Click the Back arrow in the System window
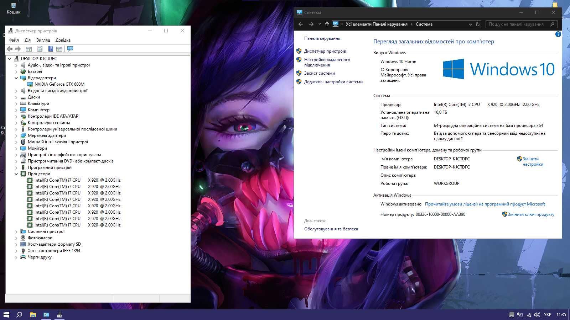 (301, 24)
